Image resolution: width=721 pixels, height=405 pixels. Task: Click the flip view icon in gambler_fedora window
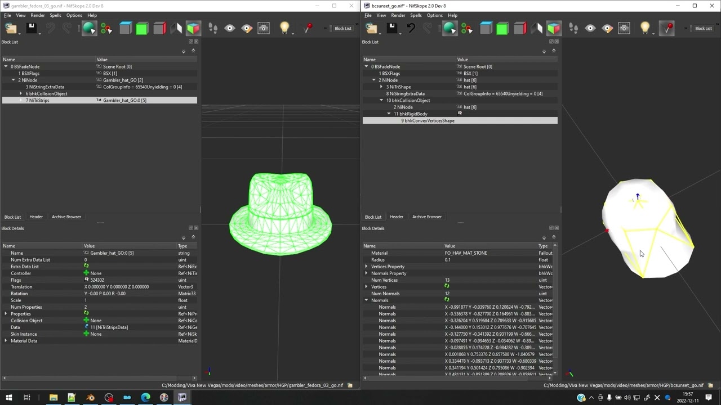176,28
